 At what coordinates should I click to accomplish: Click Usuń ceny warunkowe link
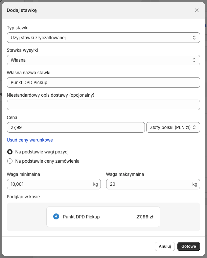click(30, 140)
